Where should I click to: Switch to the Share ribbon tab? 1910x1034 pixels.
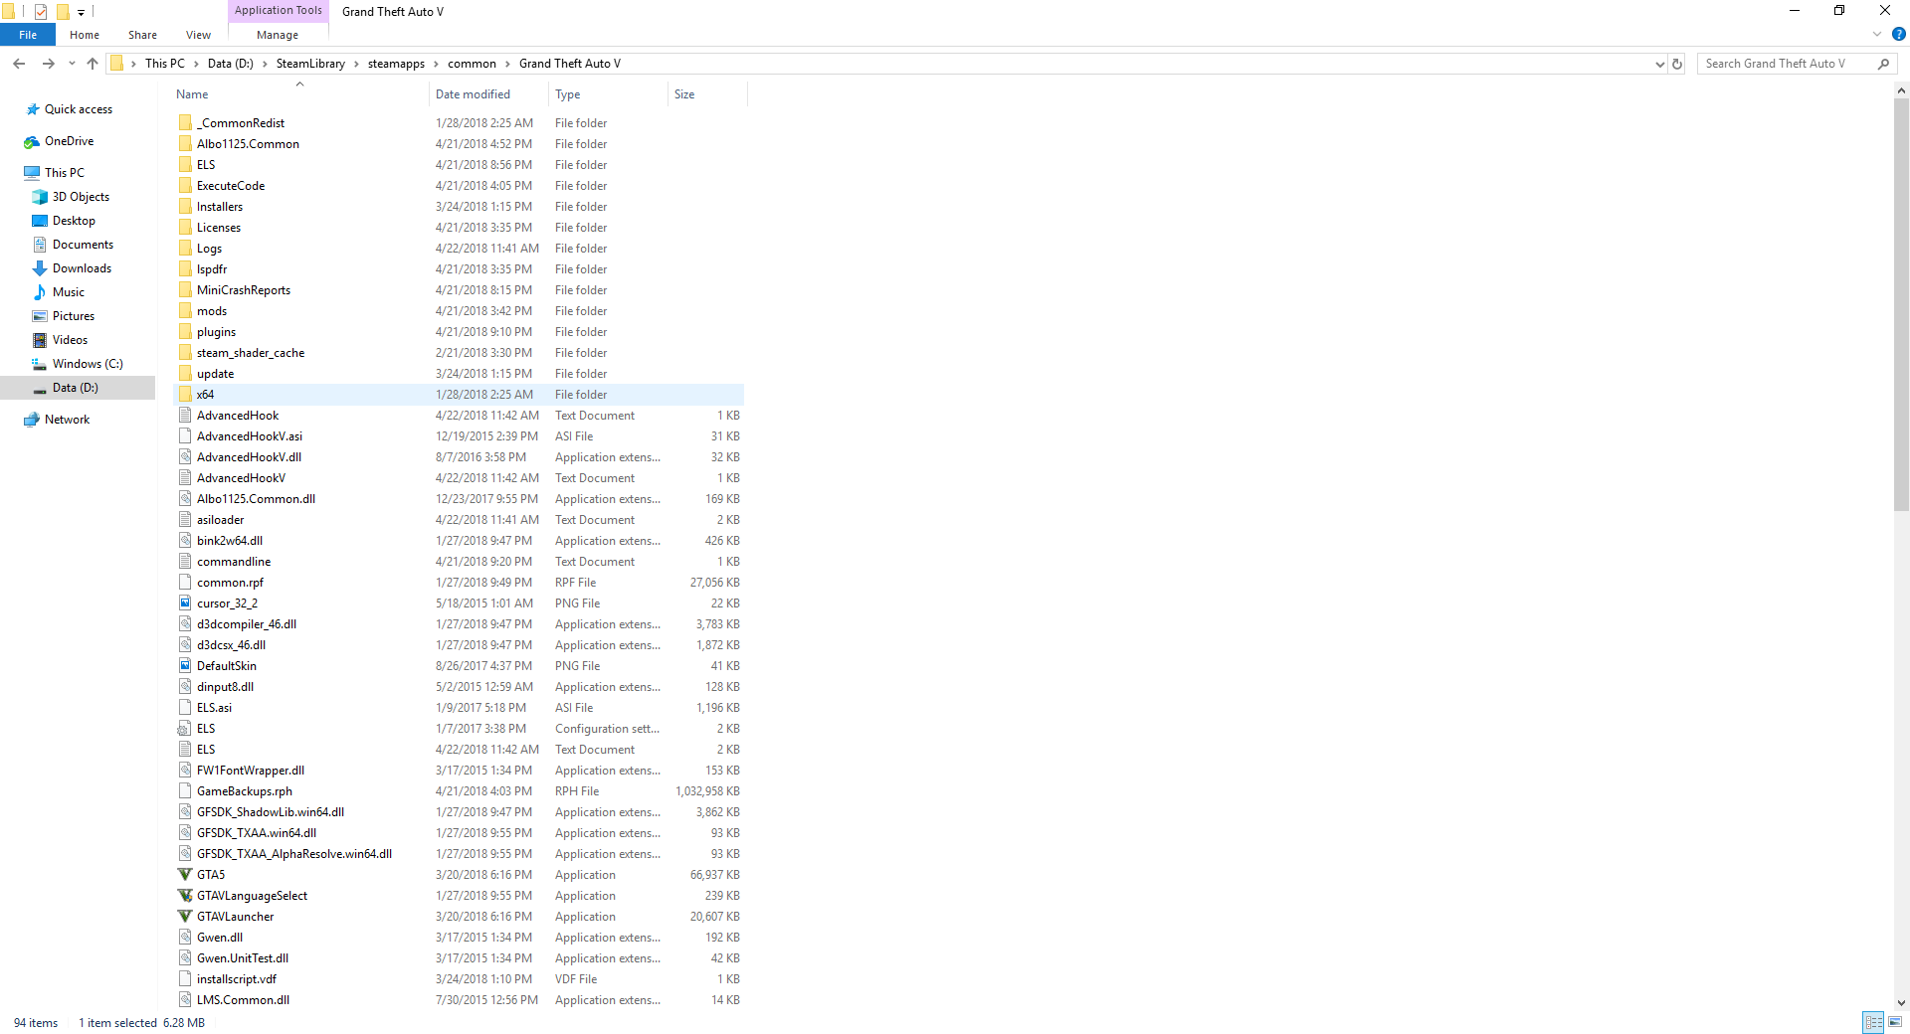142,35
